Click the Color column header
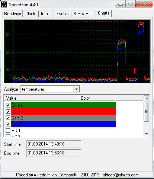Screen dimensions: 154x179 click(x=97, y=98)
